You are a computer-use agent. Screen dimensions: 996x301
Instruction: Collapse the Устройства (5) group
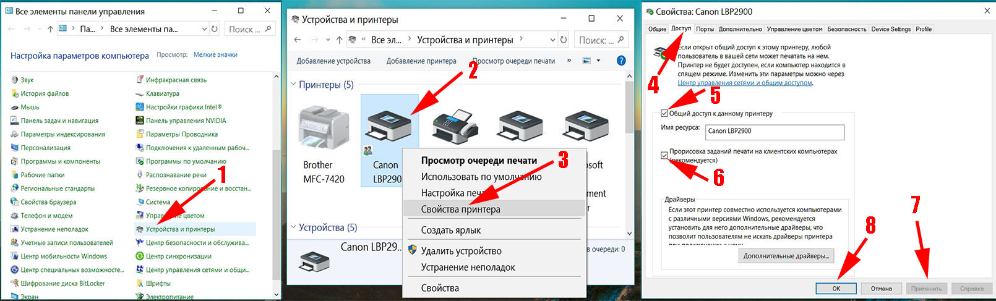(294, 227)
